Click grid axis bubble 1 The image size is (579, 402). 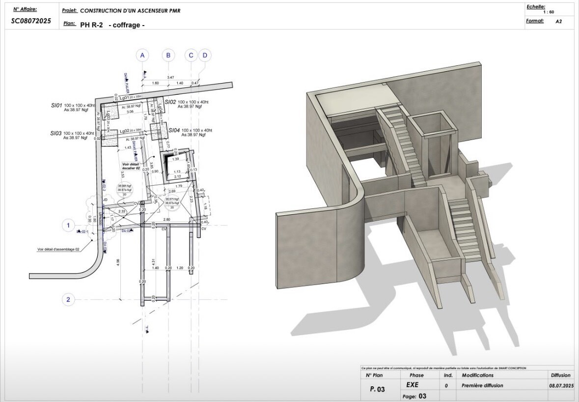[68, 226]
